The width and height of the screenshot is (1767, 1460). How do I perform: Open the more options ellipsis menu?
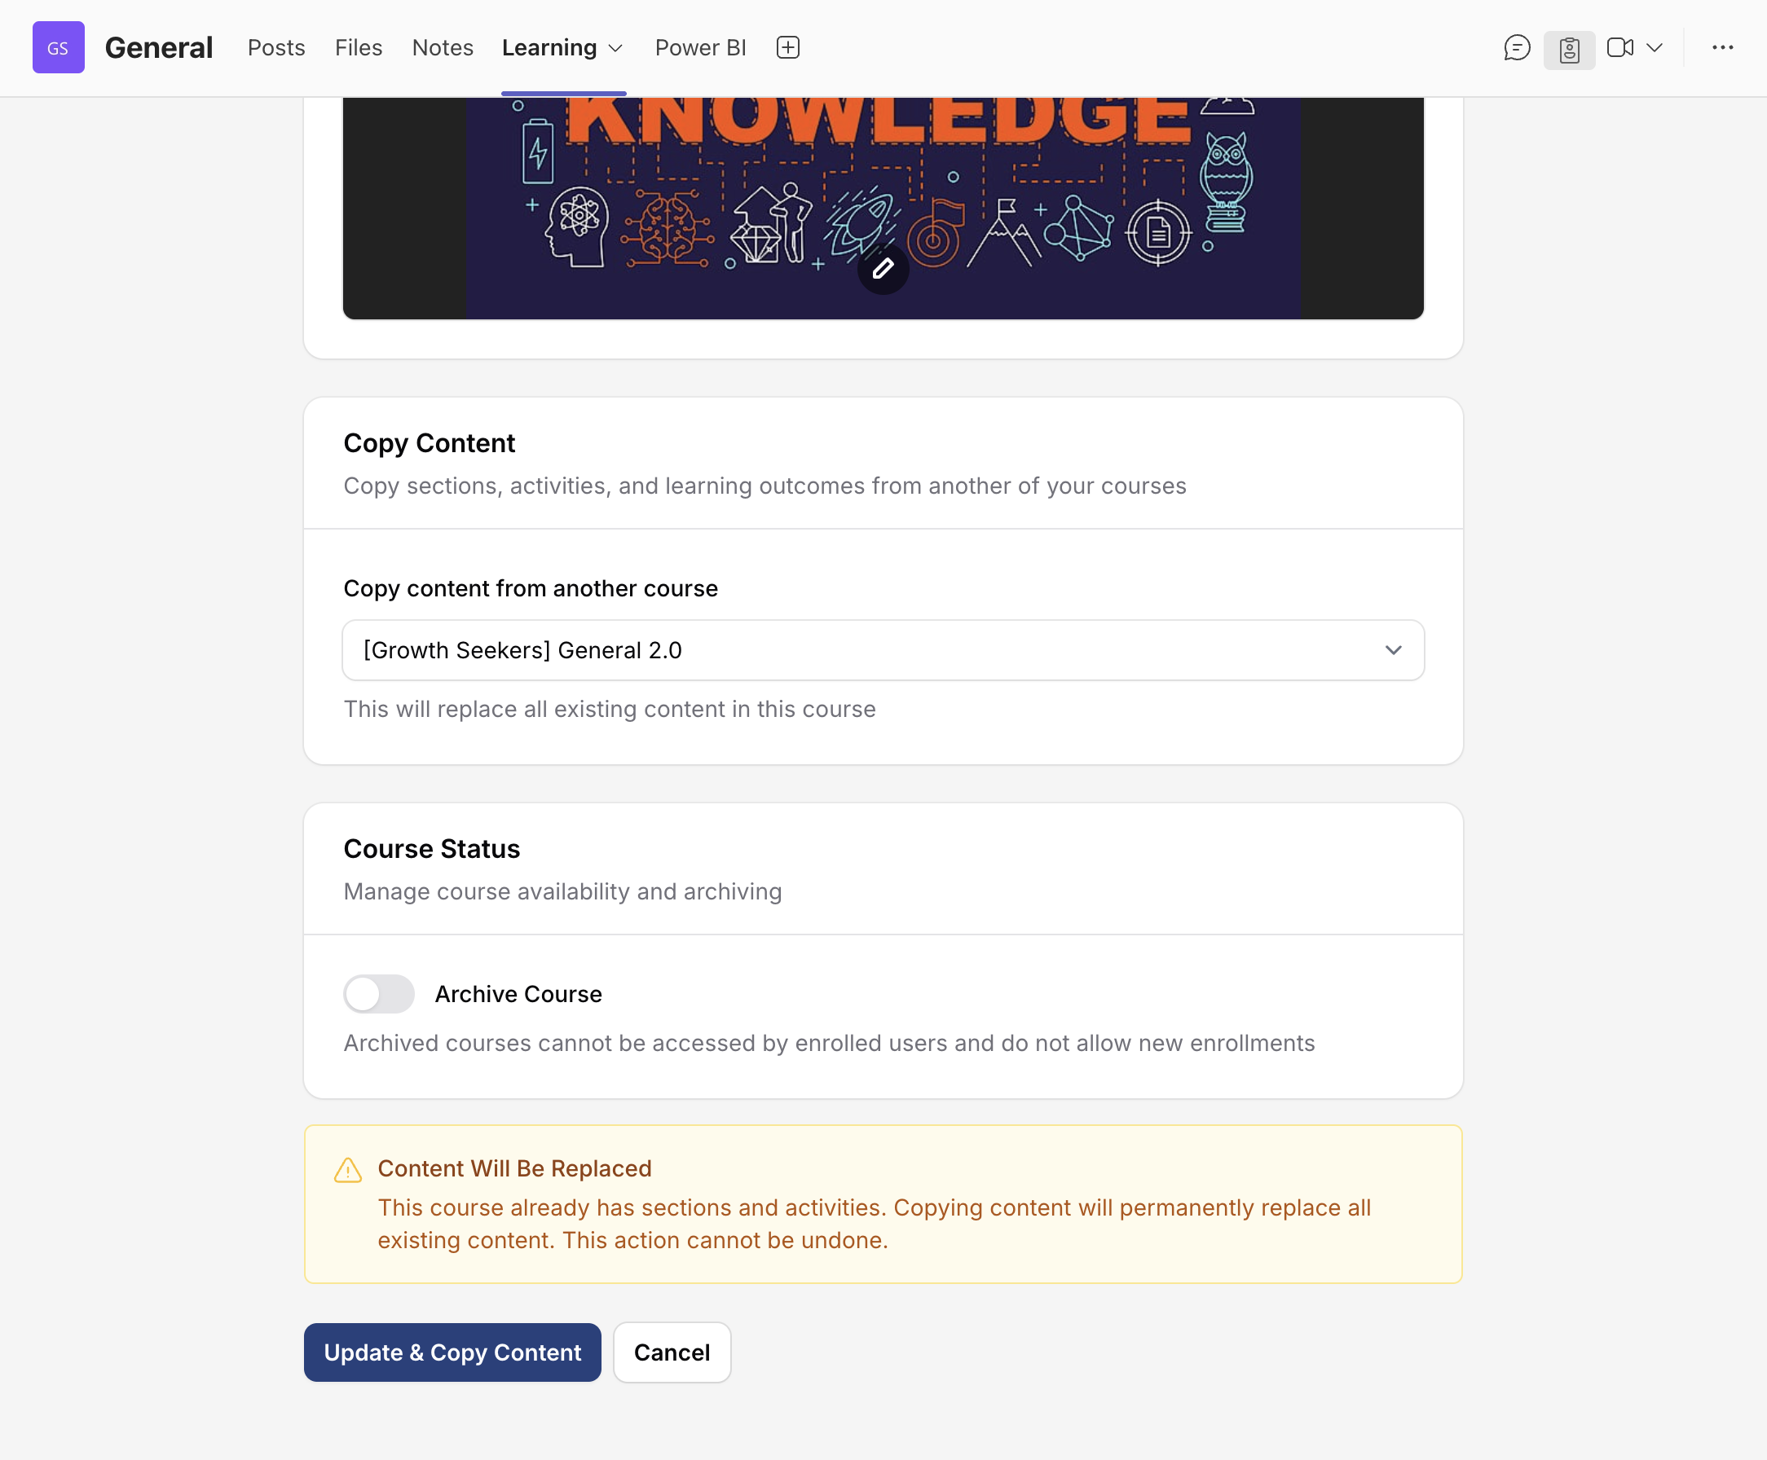click(1722, 48)
